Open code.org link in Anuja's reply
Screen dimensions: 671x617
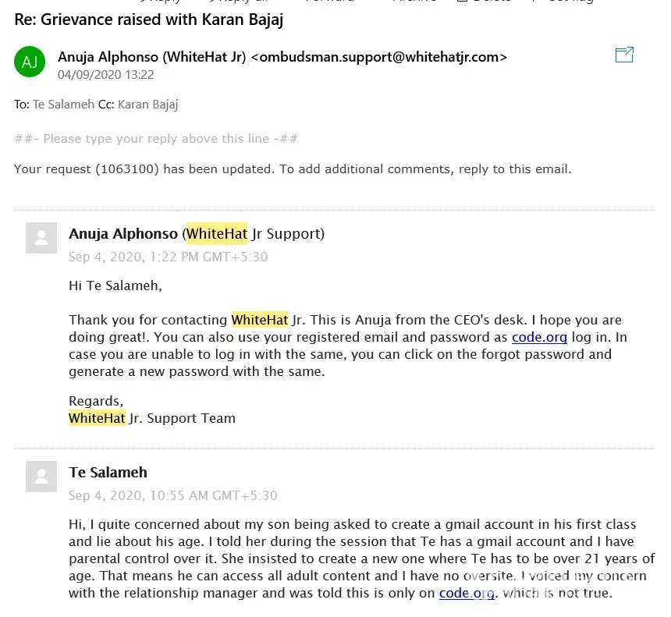pyautogui.click(x=539, y=338)
